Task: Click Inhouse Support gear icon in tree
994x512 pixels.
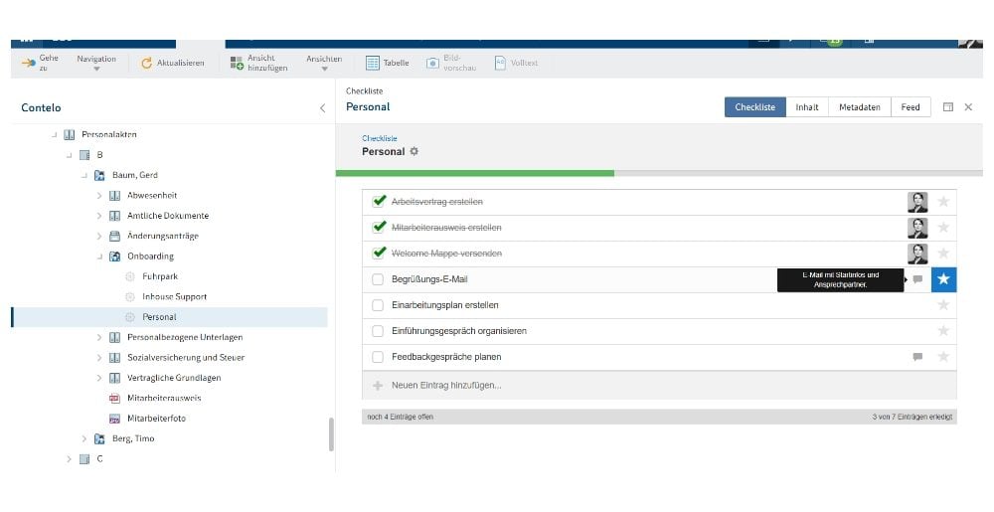Action: point(130,296)
